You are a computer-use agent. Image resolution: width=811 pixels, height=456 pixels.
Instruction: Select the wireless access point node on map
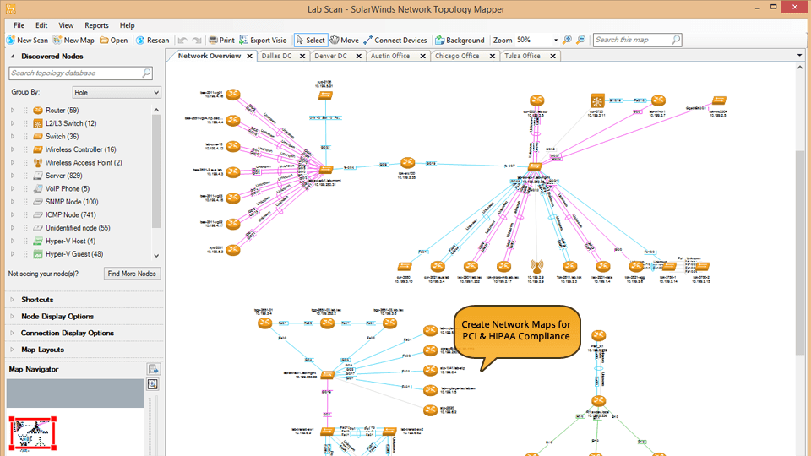pyautogui.click(x=537, y=266)
